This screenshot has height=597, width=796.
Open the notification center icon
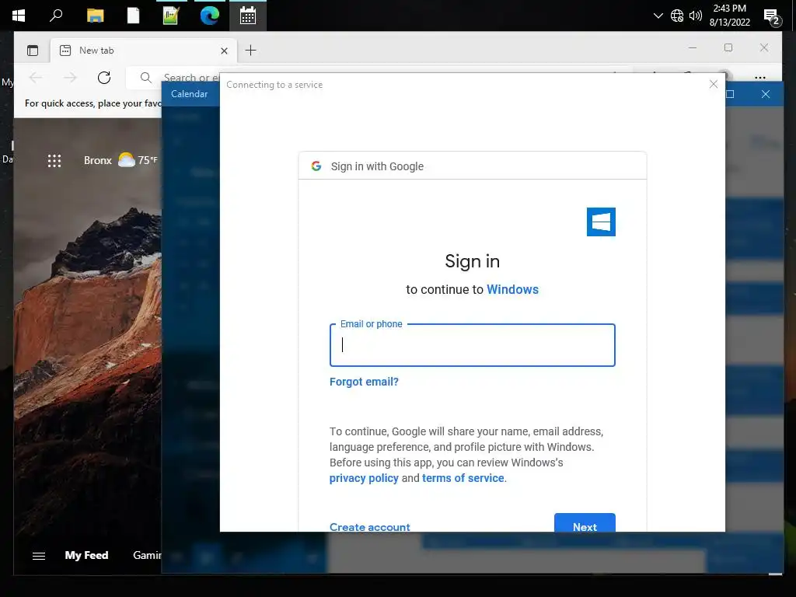(772, 17)
